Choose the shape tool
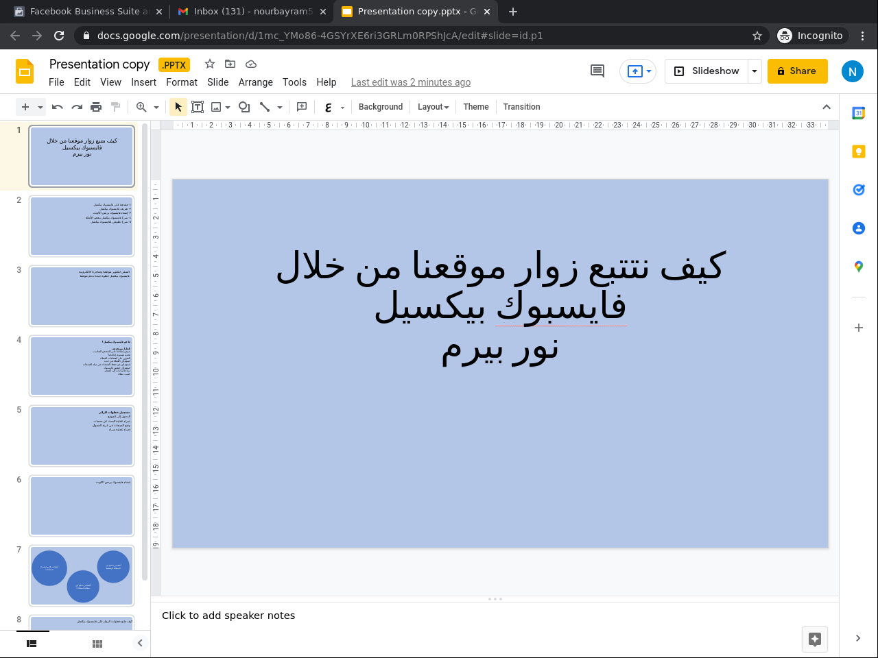This screenshot has width=878, height=658. coord(244,107)
